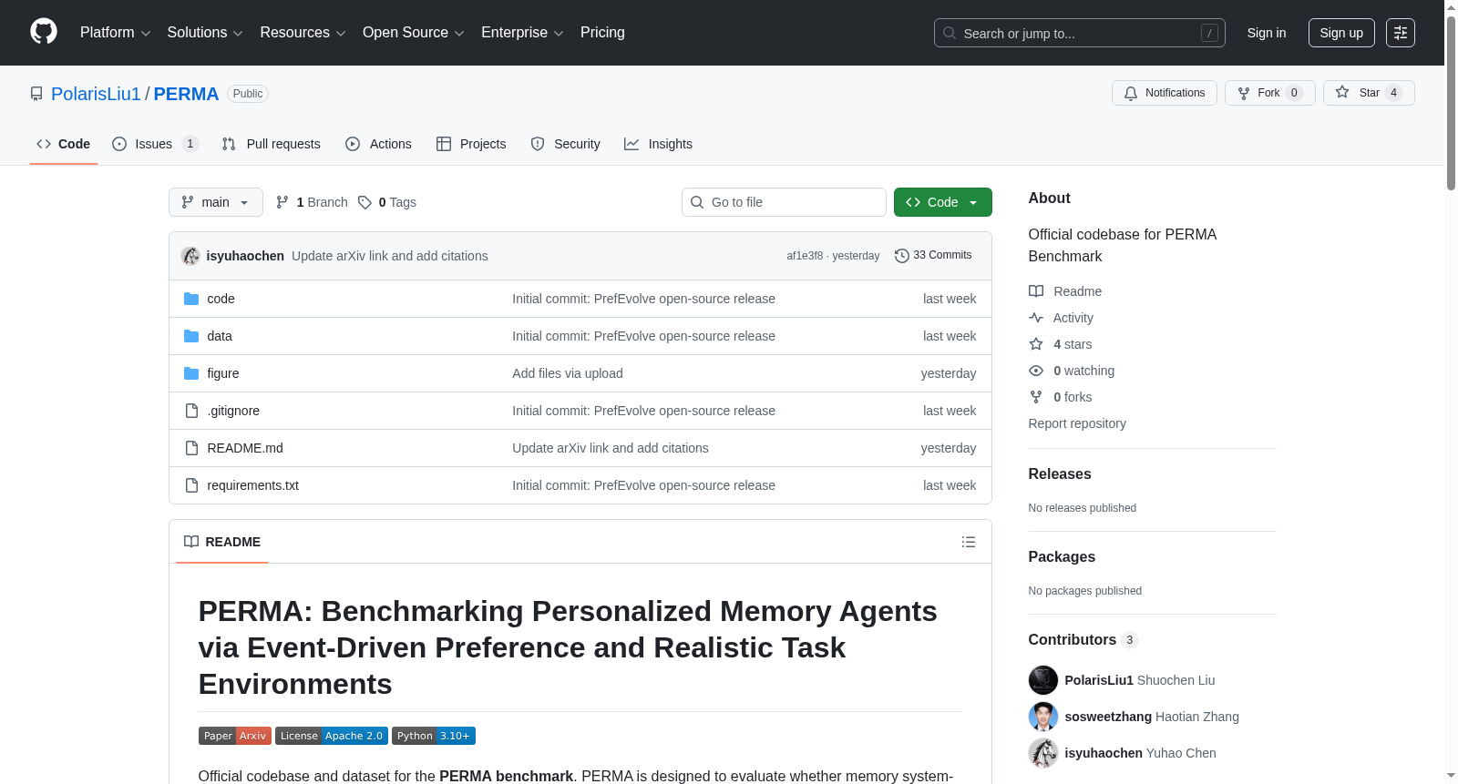Viewport: 1458px width, 784px height.
Task: Open isyuhaochen contributor avatar
Action: click(x=1043, y=753)
